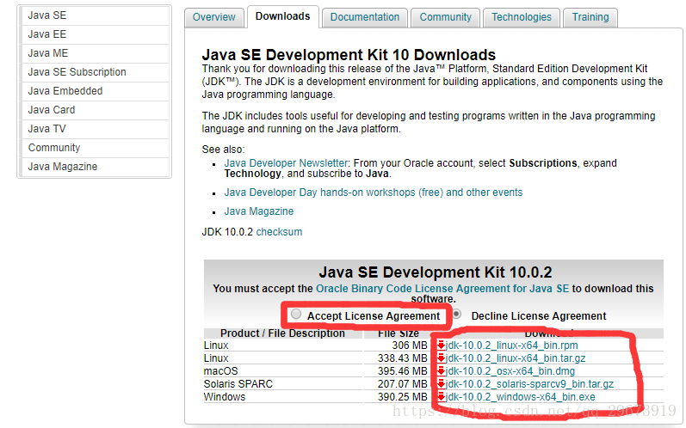Open Java SE in sidebar
The width and height of the screenshot is (686, 428).
pos(95,15)
